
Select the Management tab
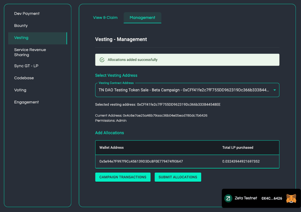(x=142, y=18)
